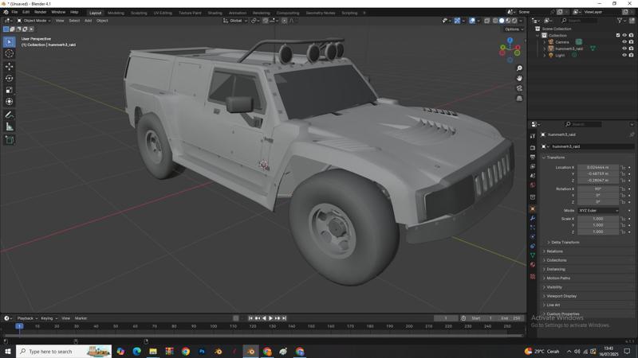Open the timeline Playback popover
This screenshot has height=358, width=638.
point(27,318)
